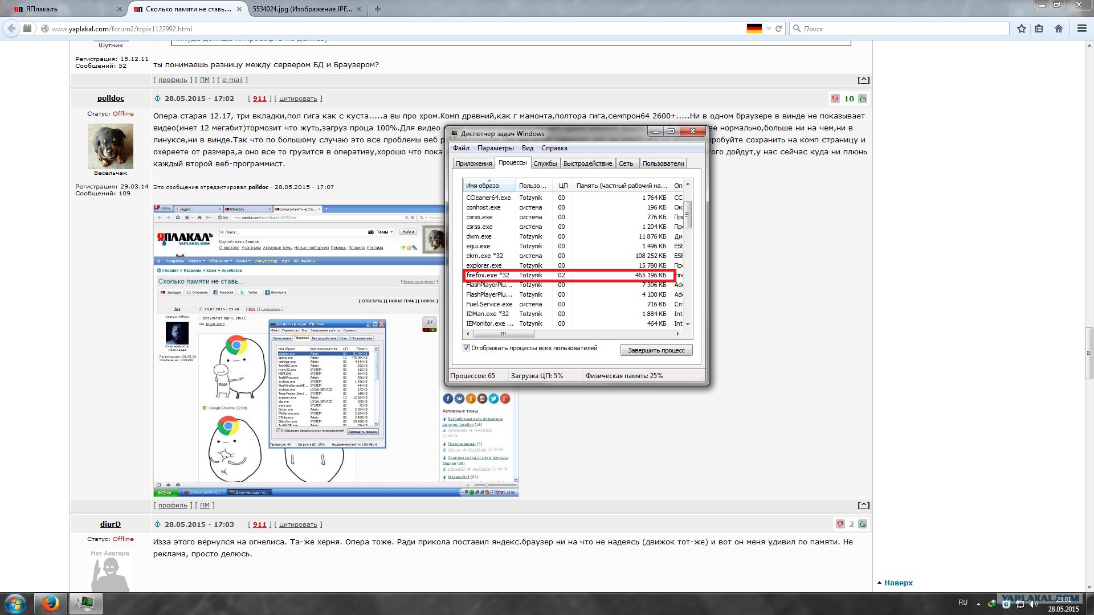The image size is (1094, 615).
Task: Open the 'Справка' menu in Task Manager
Action: click(x=554, y=148)
